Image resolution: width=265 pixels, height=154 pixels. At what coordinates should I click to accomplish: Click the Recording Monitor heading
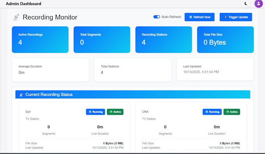(50, 17)
